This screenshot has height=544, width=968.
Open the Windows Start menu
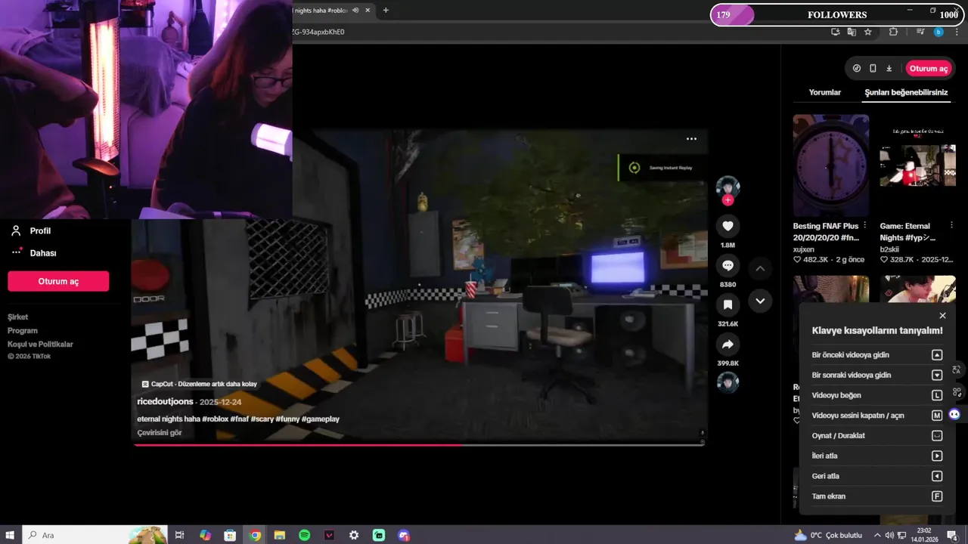[11, 535]
